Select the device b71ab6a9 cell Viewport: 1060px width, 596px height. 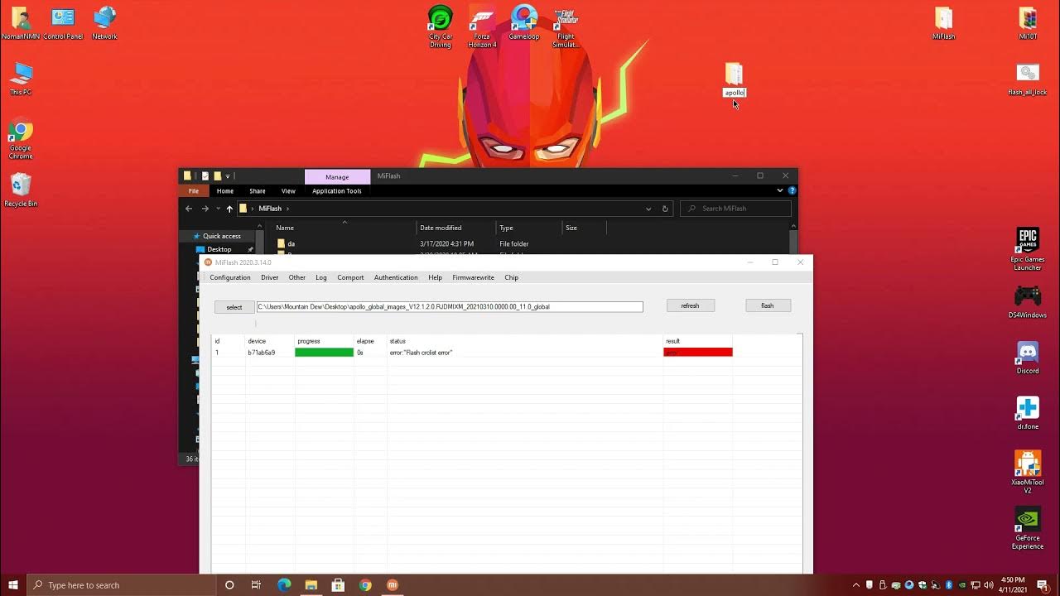262,353
